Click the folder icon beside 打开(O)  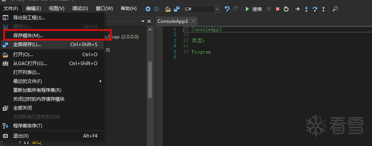(5, 55)
